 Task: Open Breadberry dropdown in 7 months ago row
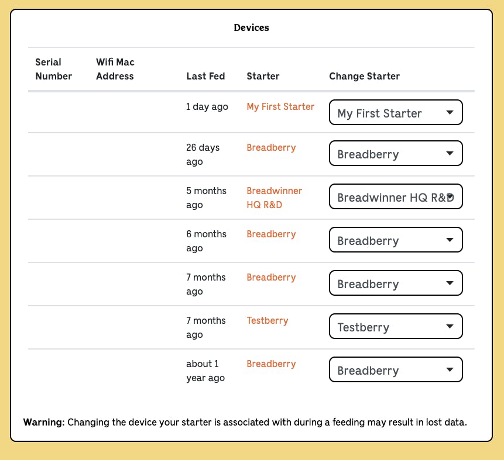coord(396,283)
